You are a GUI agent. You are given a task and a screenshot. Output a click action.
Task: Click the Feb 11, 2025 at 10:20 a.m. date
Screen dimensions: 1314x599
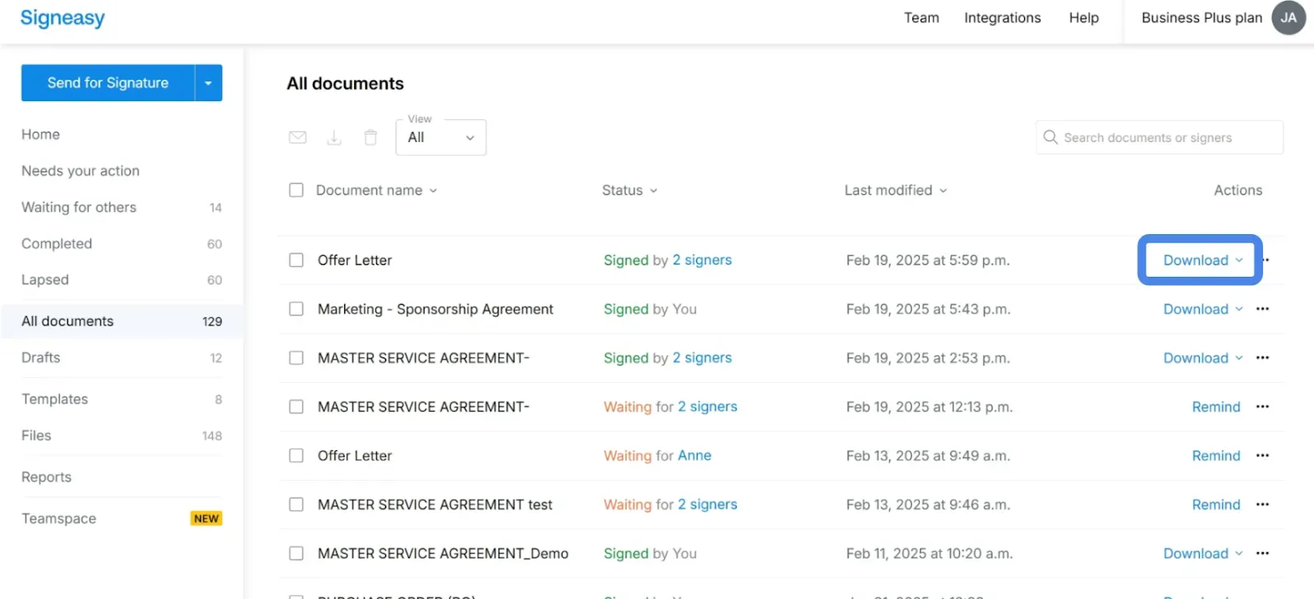click(x=930, y=553)
